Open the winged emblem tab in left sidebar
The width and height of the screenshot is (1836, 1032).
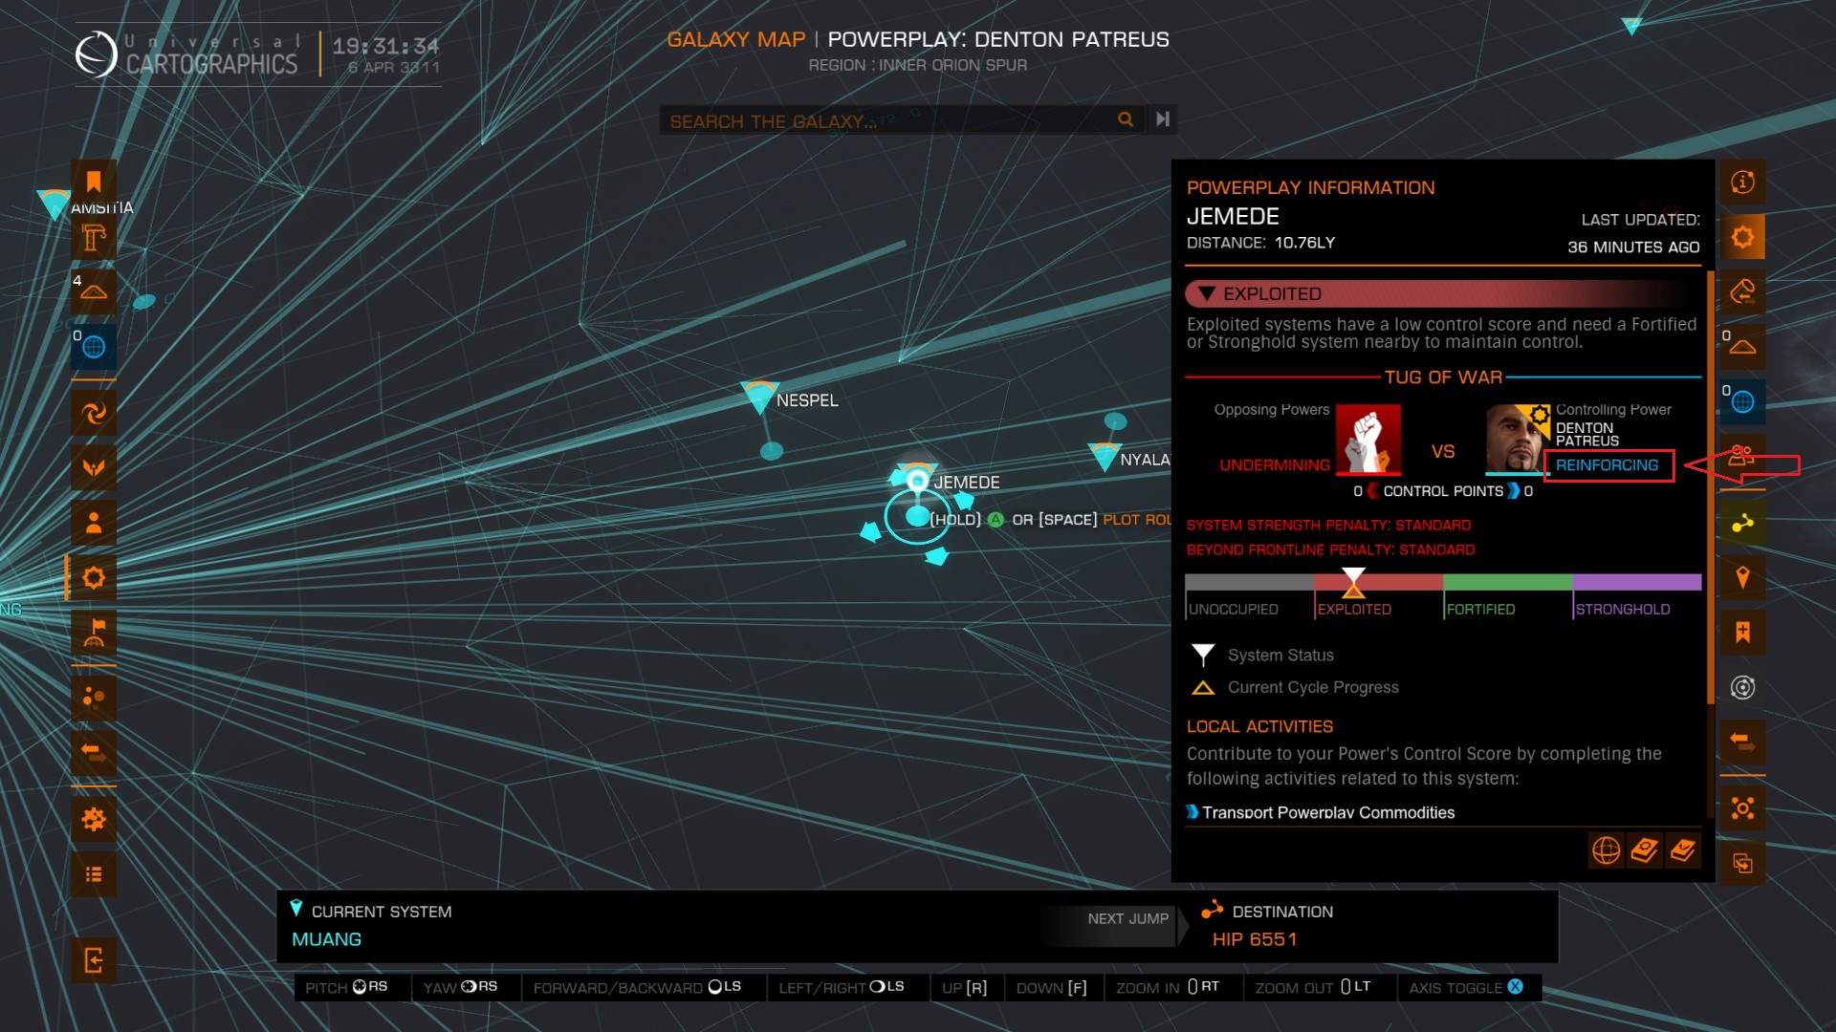point(94,467)
